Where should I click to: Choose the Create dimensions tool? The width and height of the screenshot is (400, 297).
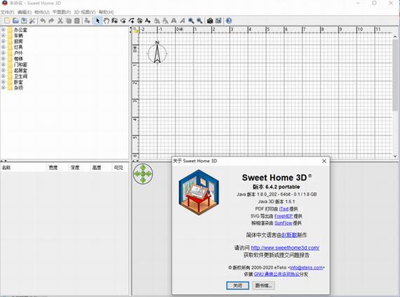pos(140,20)
